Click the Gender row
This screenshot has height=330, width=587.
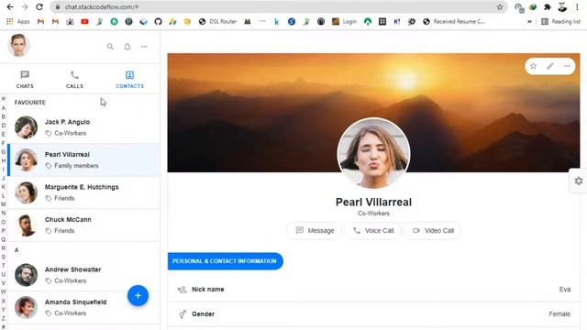373,314
